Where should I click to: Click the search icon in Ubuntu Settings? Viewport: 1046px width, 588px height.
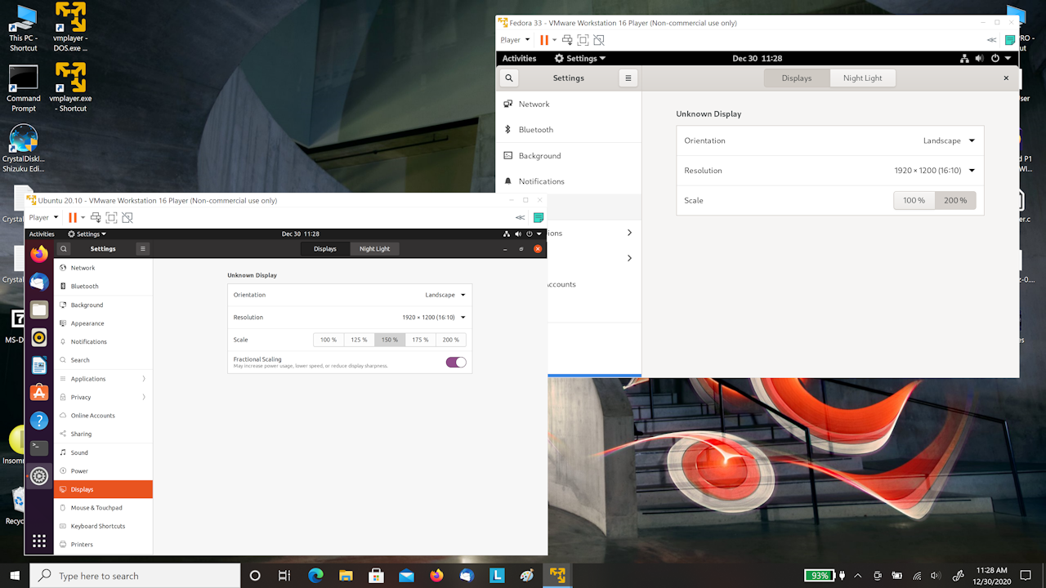(x=64, y=248)
